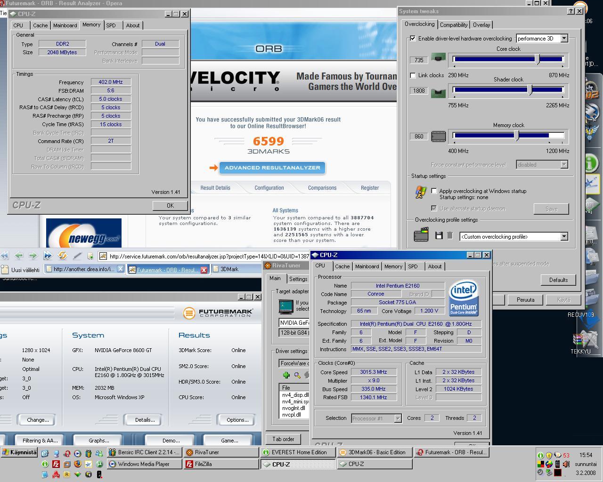
Task: Click Opera rewind icon
Action: pyautogui.click(x=5, y=256)
